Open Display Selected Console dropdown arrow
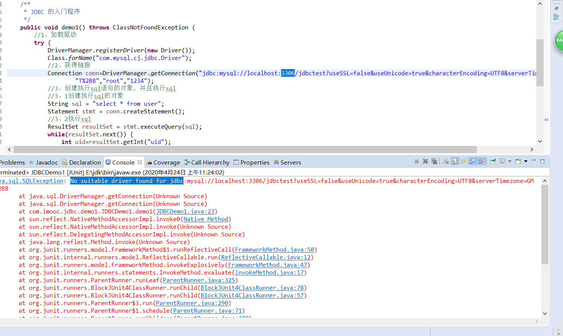Viewport: 563px width, 336px height. tap(510, 161)
